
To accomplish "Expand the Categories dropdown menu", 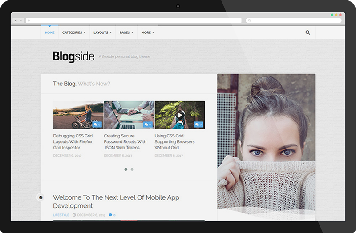I will (74, 32).
